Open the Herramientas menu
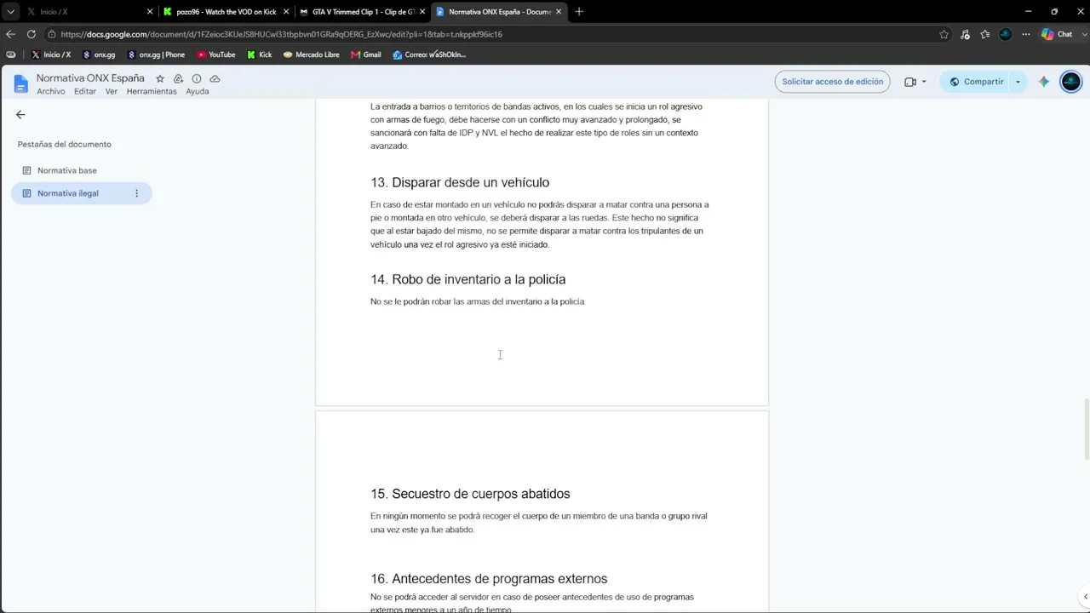 point(152,91)
